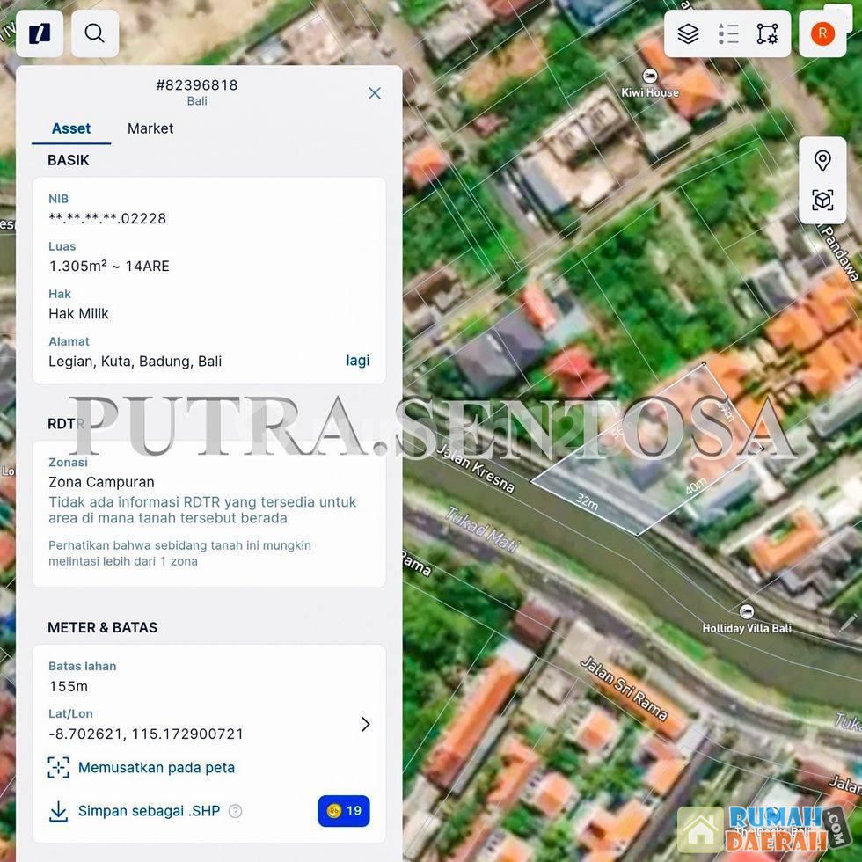Click the location pin button
This screenshot has width=862, height=862.
point(822,160)
